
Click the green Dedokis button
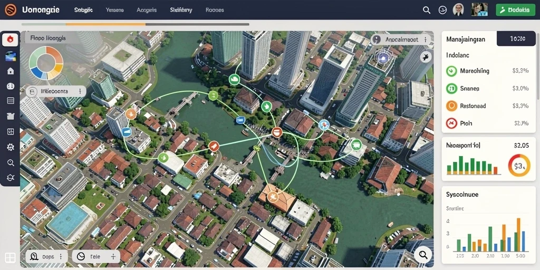tap(515, 10)
